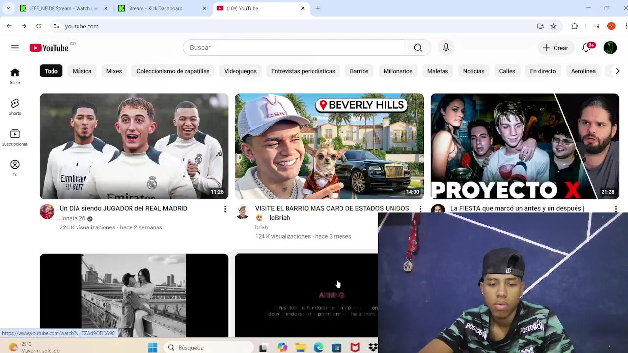Open options for the PROYECTO X video
Viewport: 628px width, 353px height.
pyautogui.click(x=616, y=209)
